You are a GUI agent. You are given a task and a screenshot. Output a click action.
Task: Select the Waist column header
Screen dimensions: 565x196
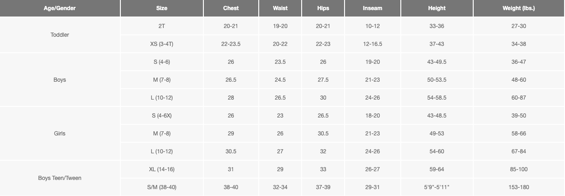(x=280, y=8)
